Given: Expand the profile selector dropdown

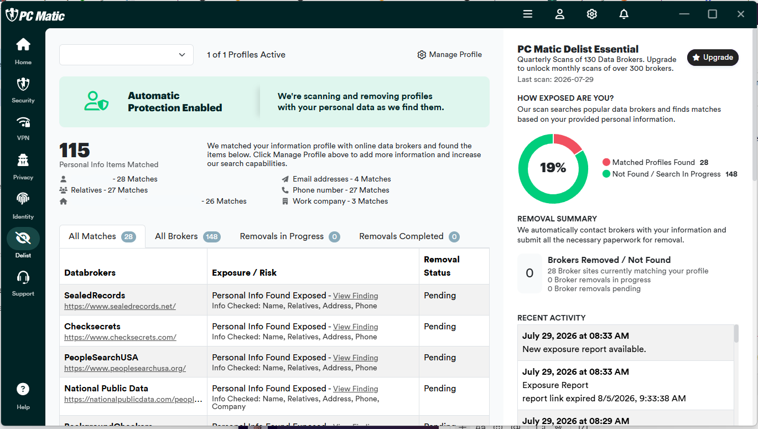Looking at the screenshot, I should click(127, 55).
